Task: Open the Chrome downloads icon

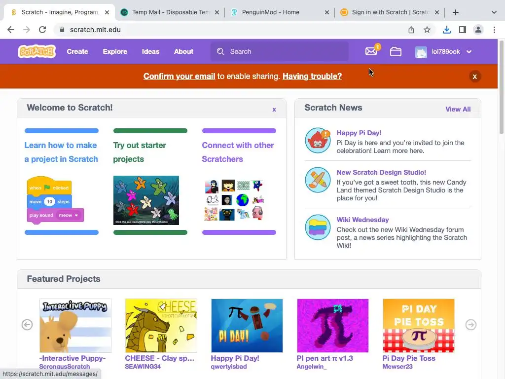Action: 446,30
